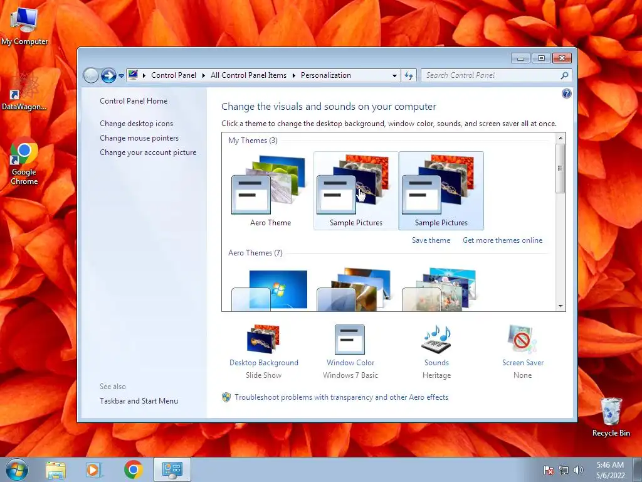Expand the arrow before Control Panel breadcrumb
Image resolution: width=642 pixels, height=482 pixels.
coord(144,75)
